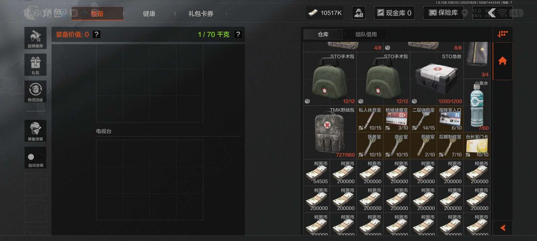The image size is (537, 241).
Task: Select the 组队借用 tab
Action: tap(366, 35)
